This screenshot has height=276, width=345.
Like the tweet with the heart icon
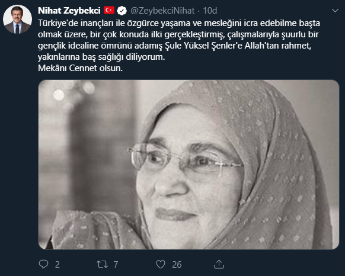(161, 264)
